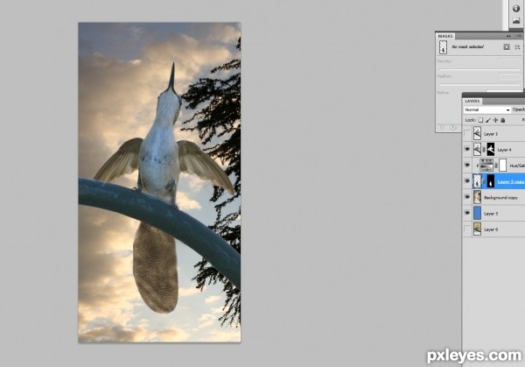The image size is (525, 367).
Task: Click the add vector mask button
Action: click(x=517, y=47)
